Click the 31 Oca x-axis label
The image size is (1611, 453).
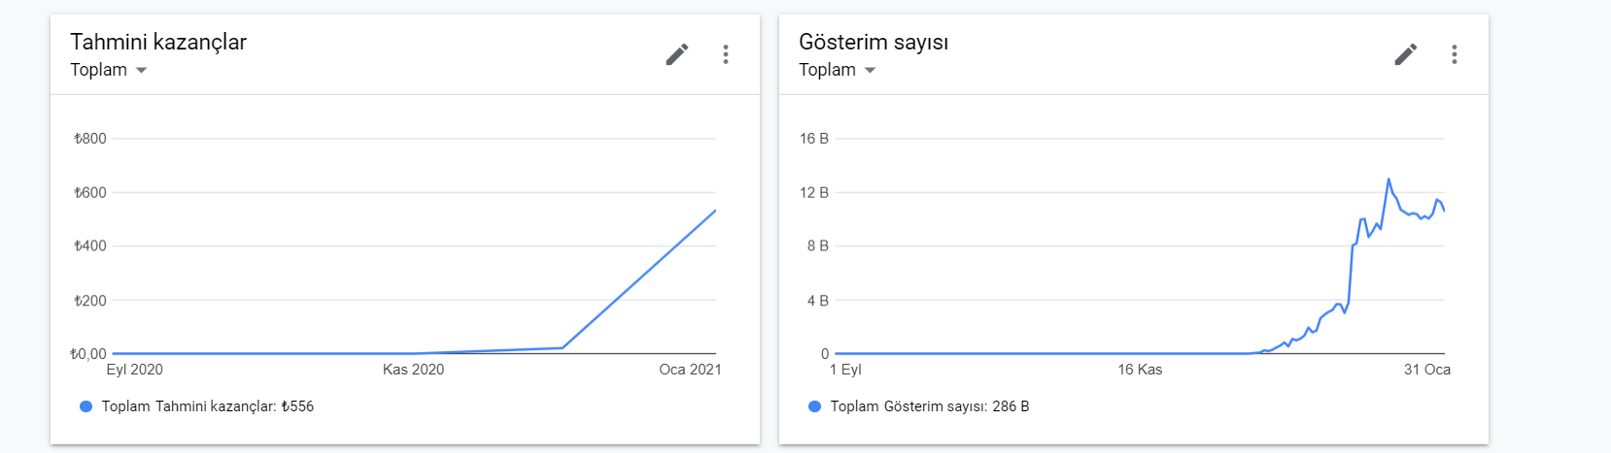(x=1427, y=370)
